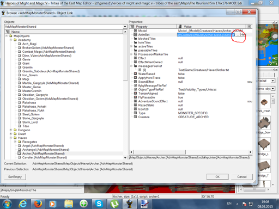Open NONE dropdown in editor window
The height and width of the screenshot is (209, 279).
tap(272, 81)
